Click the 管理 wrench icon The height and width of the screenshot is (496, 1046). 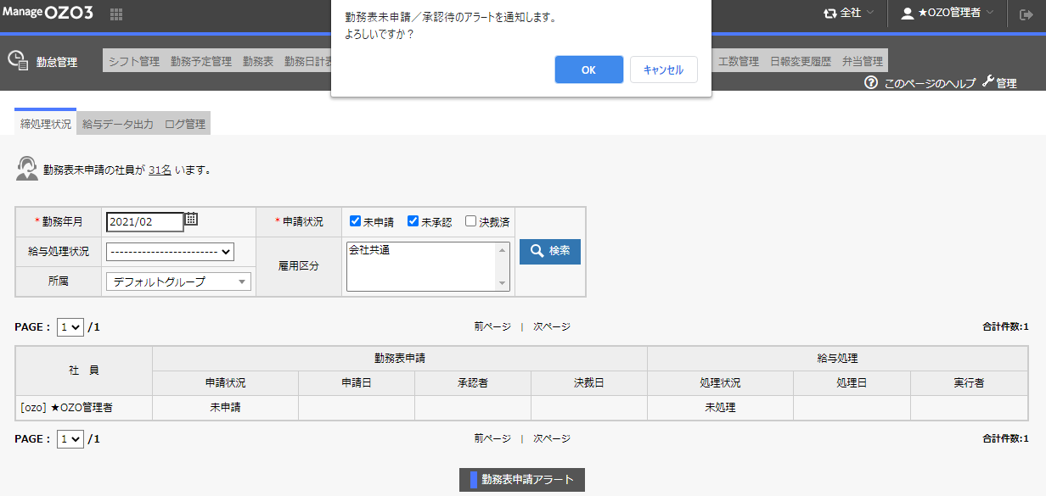tap(987, 82)
